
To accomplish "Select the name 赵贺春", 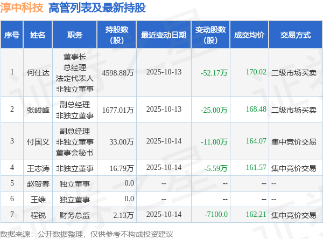I will click(x=38, y=183).
